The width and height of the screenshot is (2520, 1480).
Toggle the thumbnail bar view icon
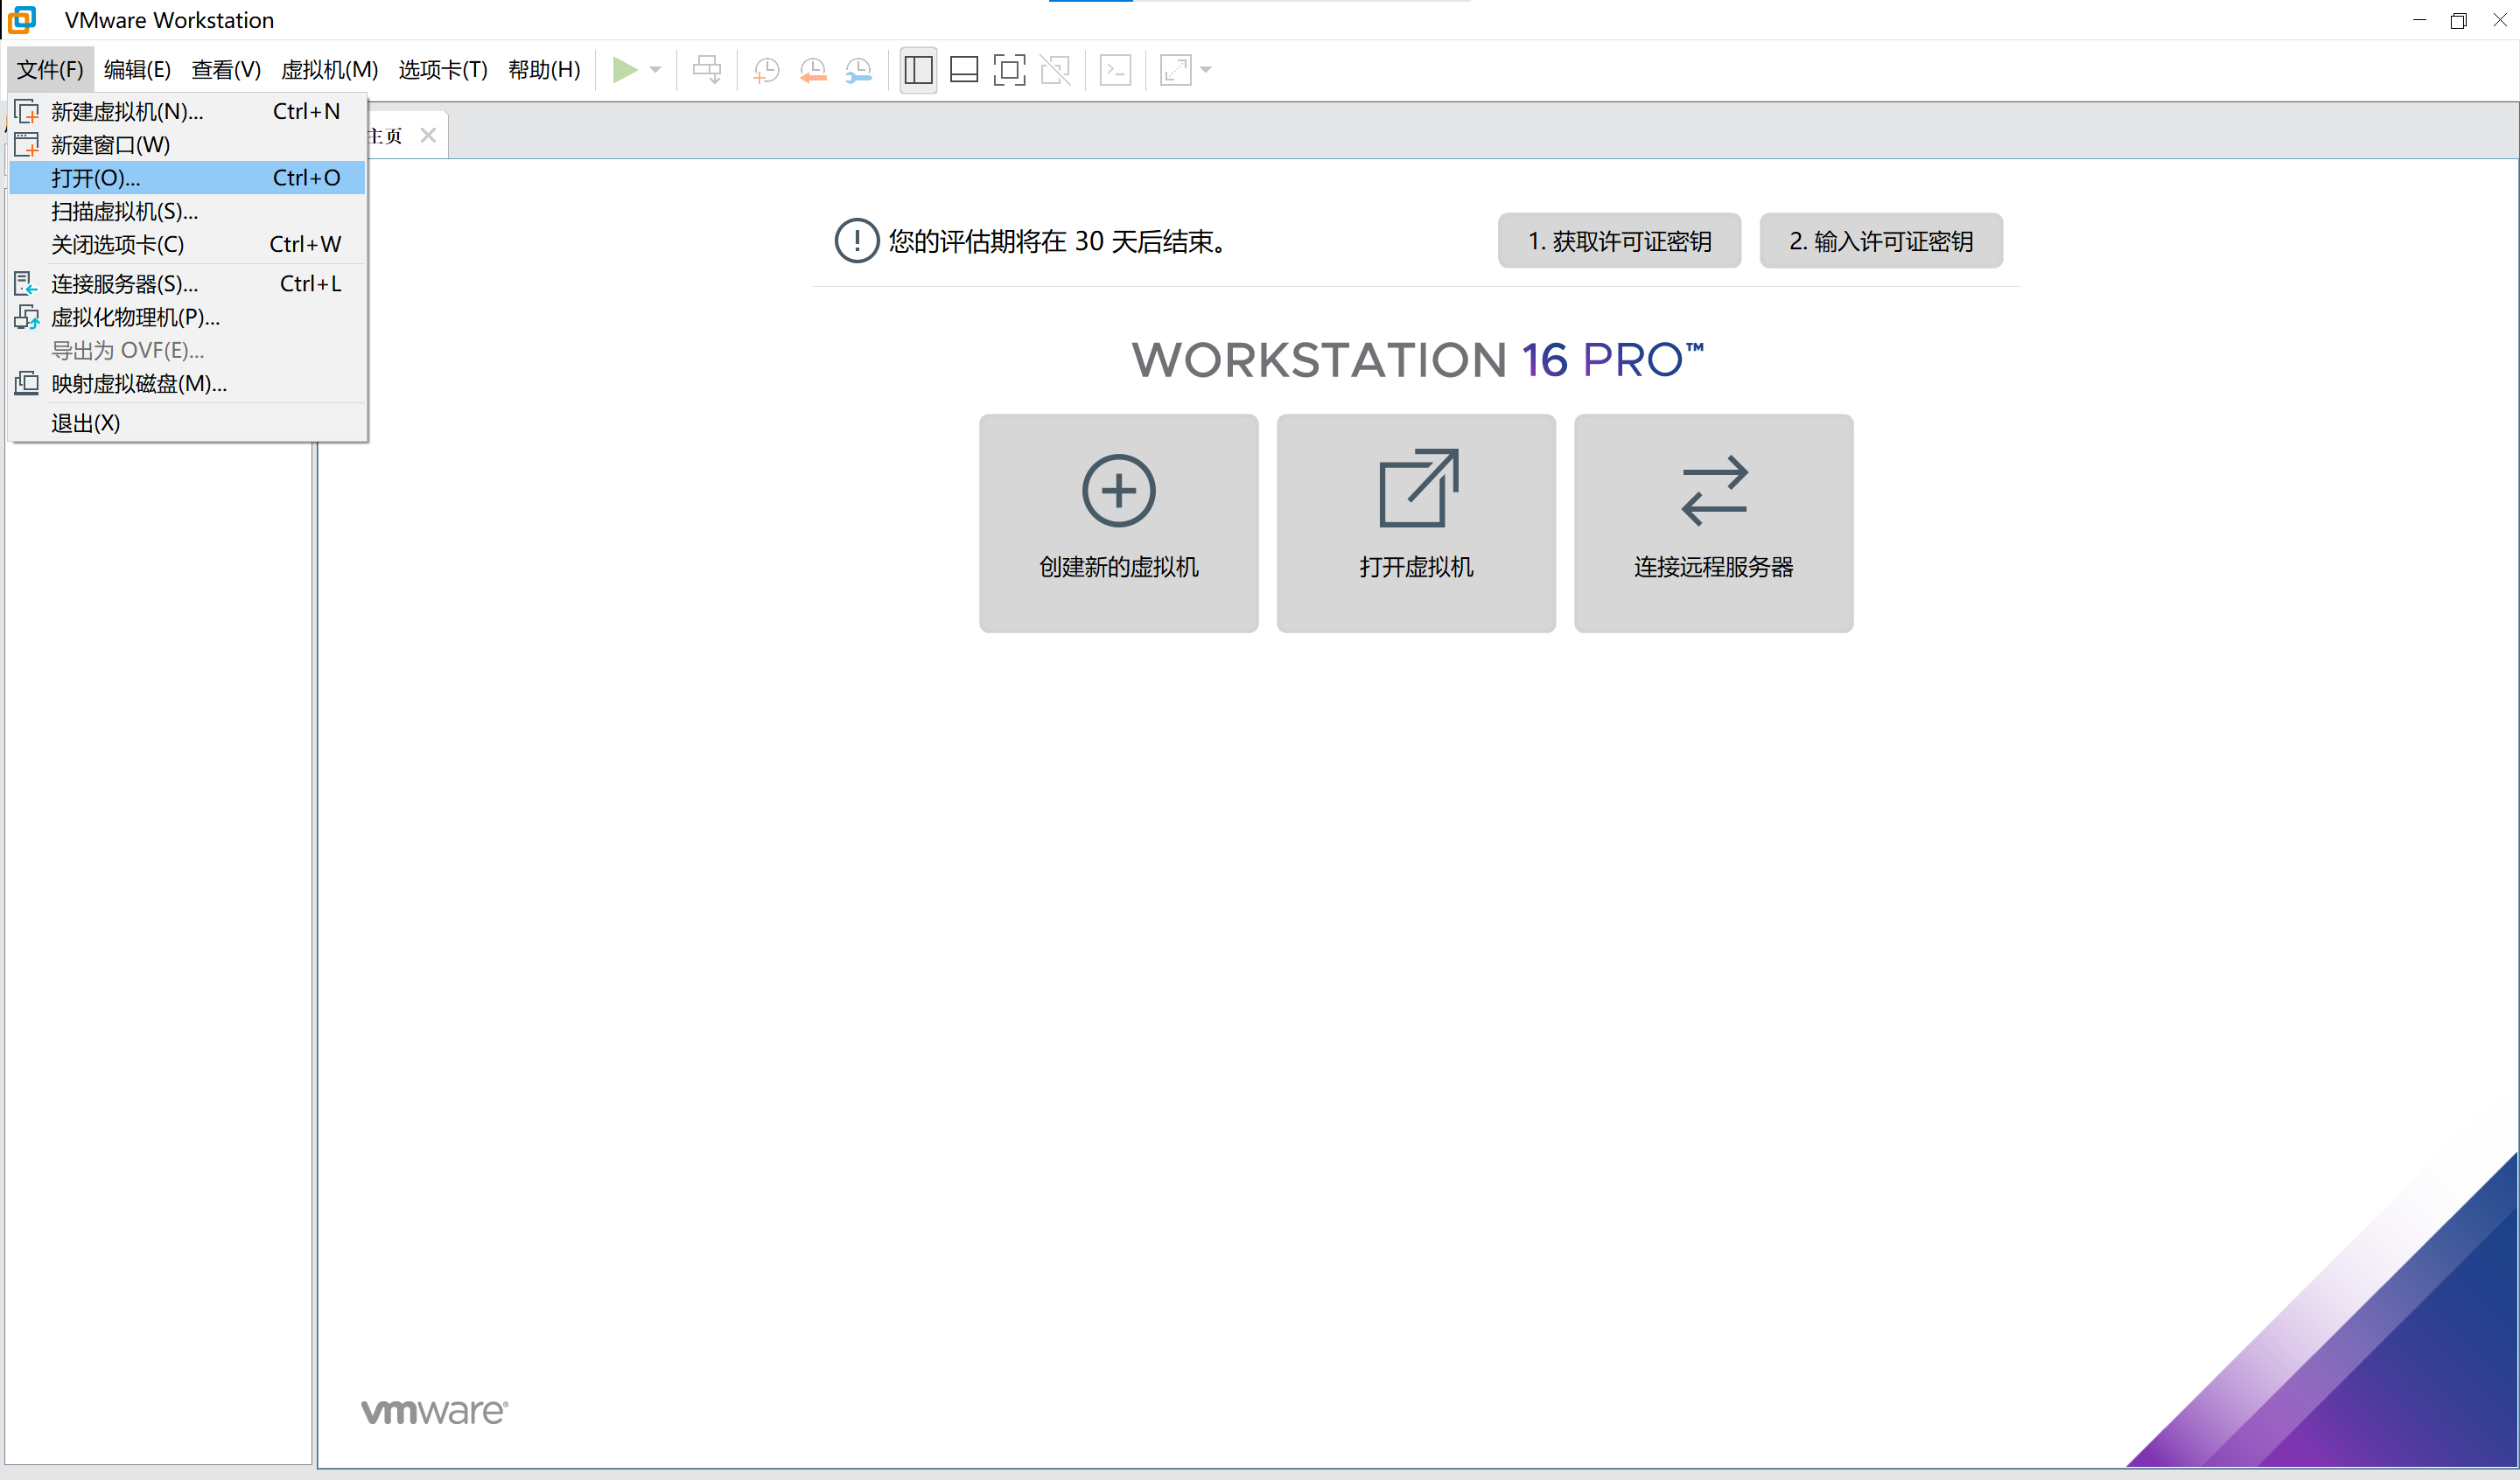[964, 70]
